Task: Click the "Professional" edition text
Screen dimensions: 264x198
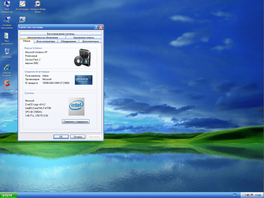Action: [x=31, y=56]
